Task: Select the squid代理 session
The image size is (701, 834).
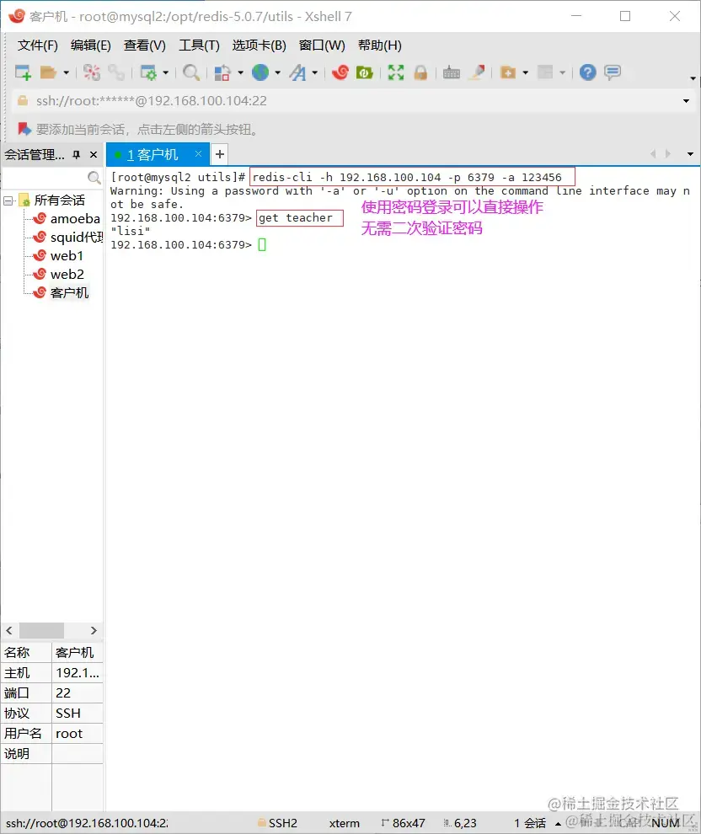Action: 76,238
